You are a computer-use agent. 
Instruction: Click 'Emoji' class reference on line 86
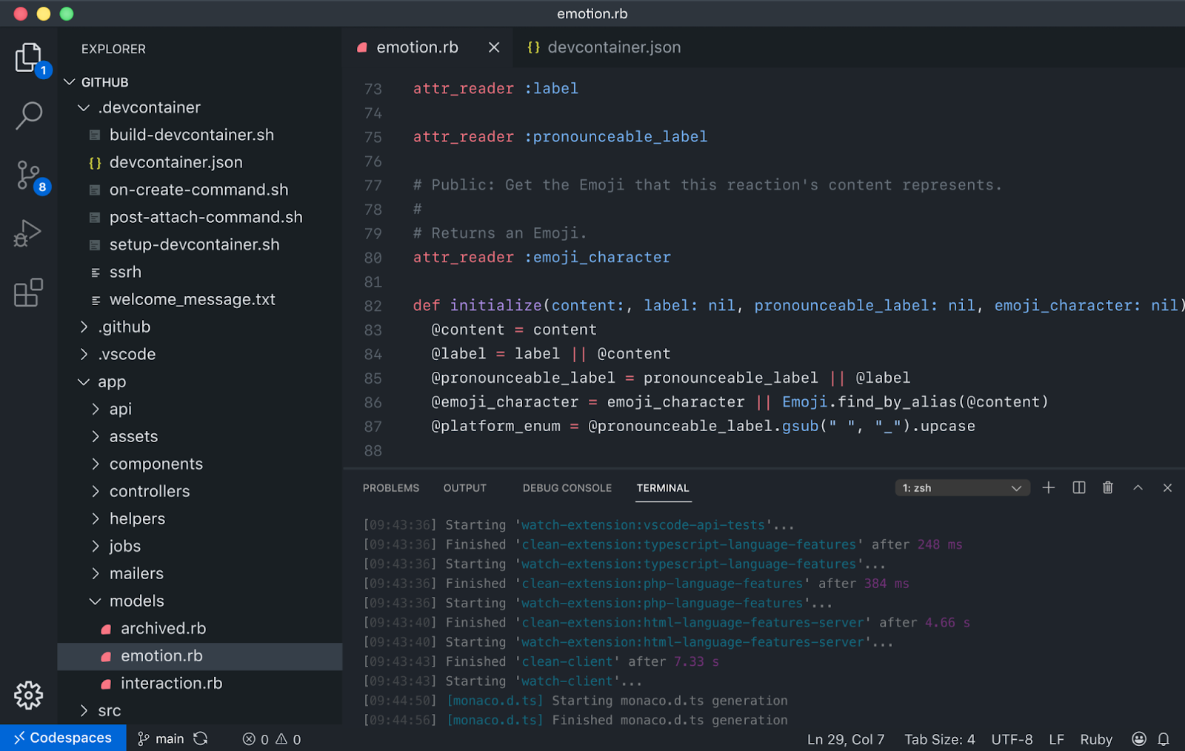point(804,402)
